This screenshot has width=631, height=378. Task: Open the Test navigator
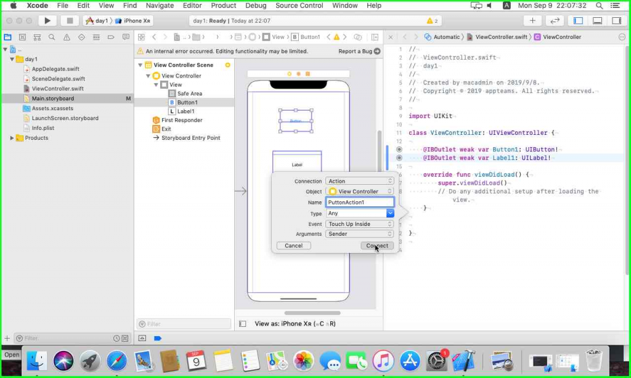[x=81, y=37]
